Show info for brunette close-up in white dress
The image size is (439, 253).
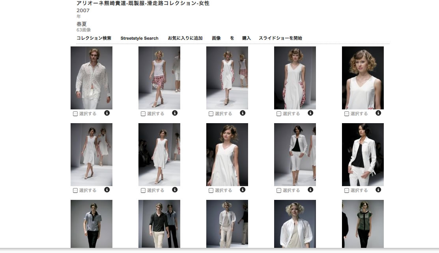coord(243,190)
